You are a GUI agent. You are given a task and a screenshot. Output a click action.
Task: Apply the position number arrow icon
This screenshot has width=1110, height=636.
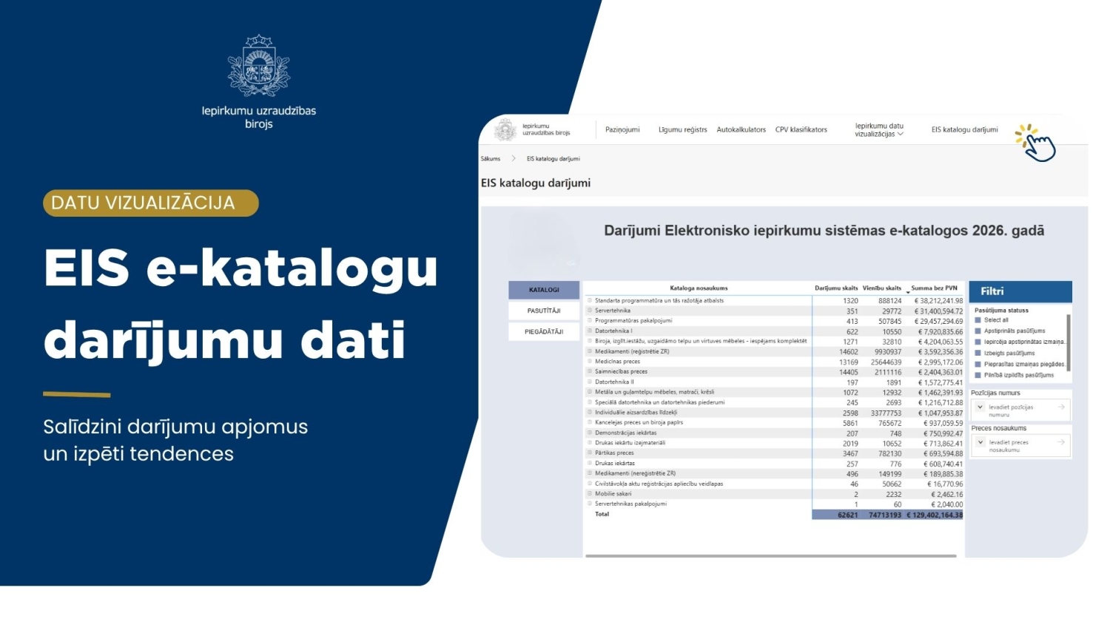pyautogui.click(x=1061, y=407)
